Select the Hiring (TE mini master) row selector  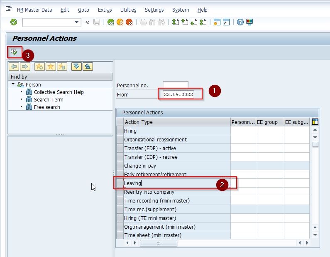click(120, 218)
